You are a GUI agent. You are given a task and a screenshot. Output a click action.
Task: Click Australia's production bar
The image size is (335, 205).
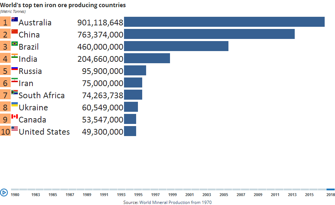coord(224,22)
